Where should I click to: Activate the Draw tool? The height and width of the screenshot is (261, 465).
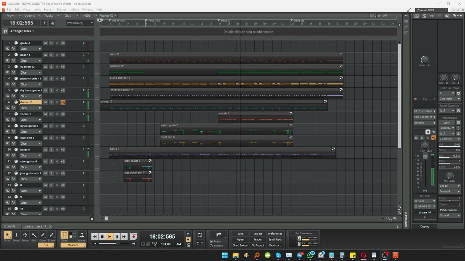click(x=43, y=235)
